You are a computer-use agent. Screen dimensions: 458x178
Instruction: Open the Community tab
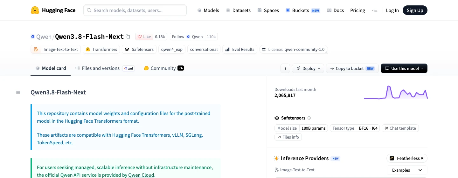(164, 68)
